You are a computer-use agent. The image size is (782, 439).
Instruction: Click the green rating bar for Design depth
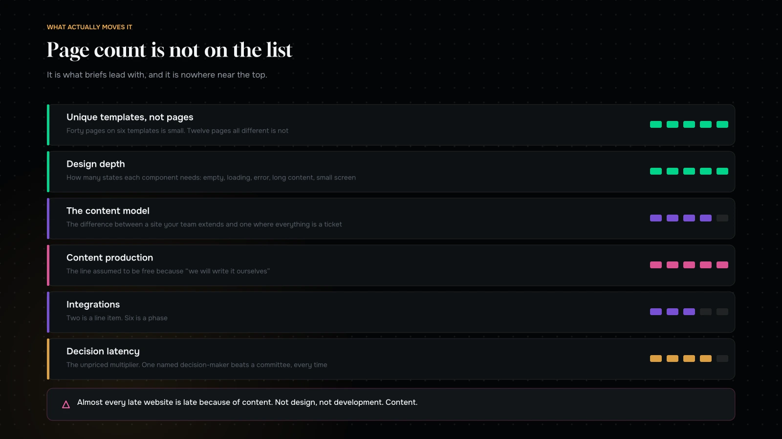click(689, 171)
